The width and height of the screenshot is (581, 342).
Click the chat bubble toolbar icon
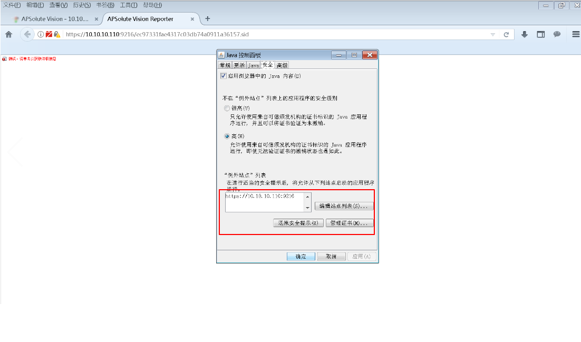(557, 35)
